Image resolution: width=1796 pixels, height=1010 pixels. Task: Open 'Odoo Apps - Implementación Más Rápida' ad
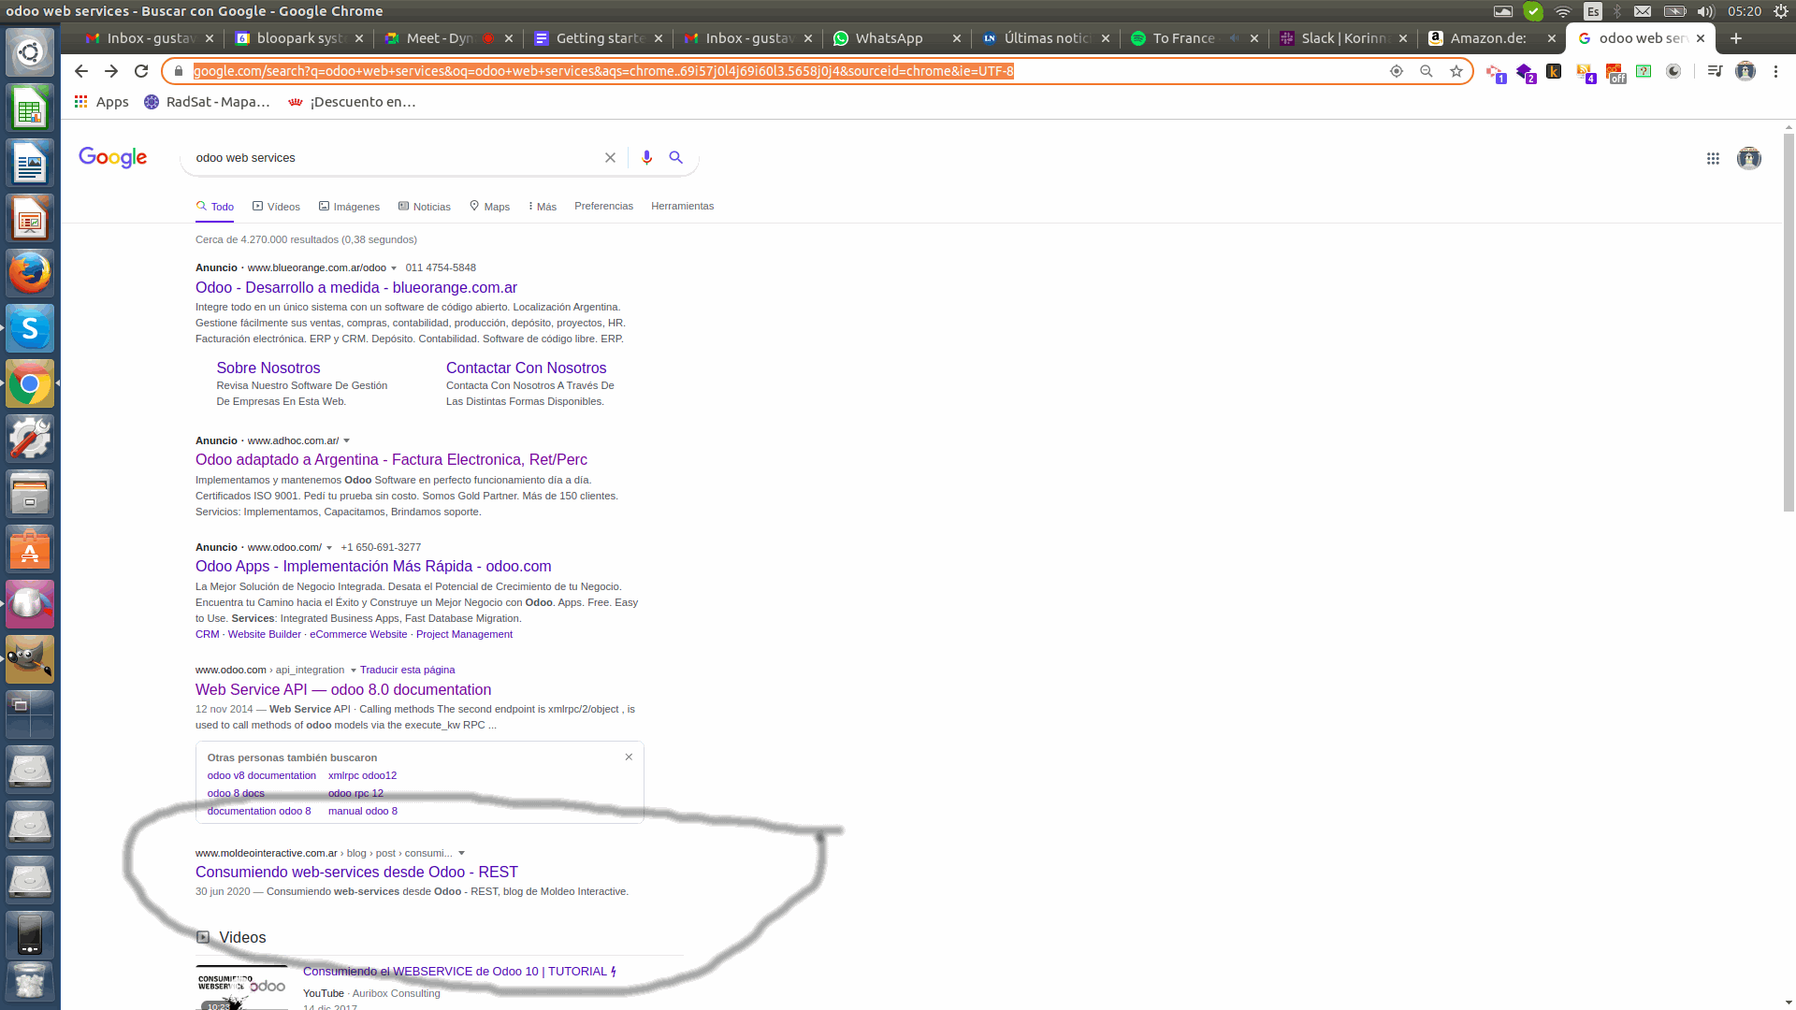[373, 567]
